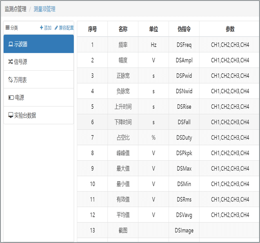Select the DSFreq row cell

[184, 45]
